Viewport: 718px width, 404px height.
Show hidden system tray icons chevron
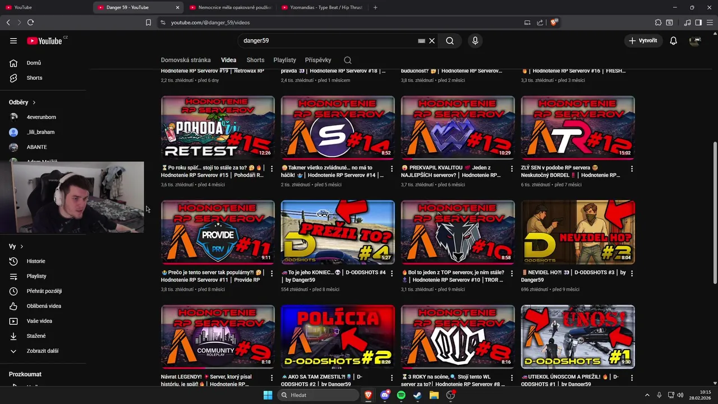(647, 395)
